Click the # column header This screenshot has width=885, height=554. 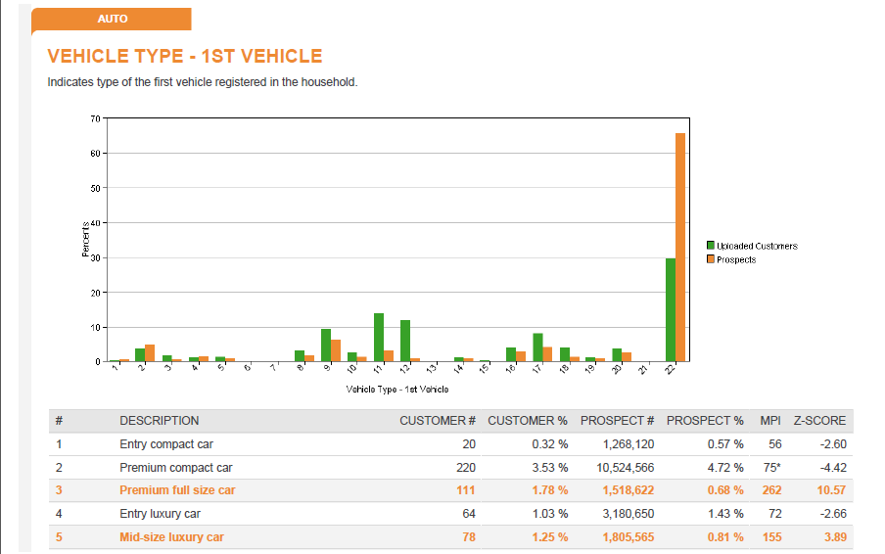60,421
